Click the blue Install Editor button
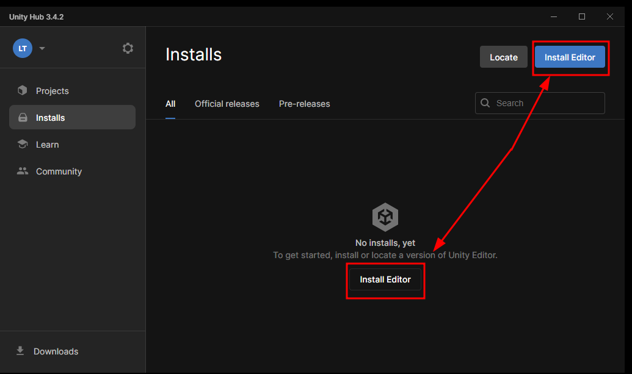The width and height of the screenshot is (632, 374). 570,57
